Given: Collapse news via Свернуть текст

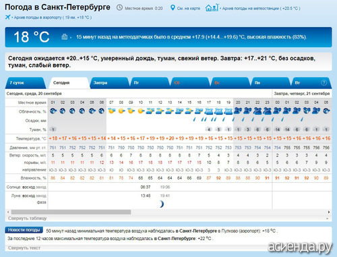Looking at the screenshot, I should [24, 248].
